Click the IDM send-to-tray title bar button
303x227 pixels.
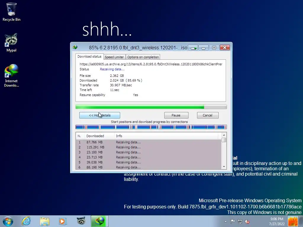193,48
